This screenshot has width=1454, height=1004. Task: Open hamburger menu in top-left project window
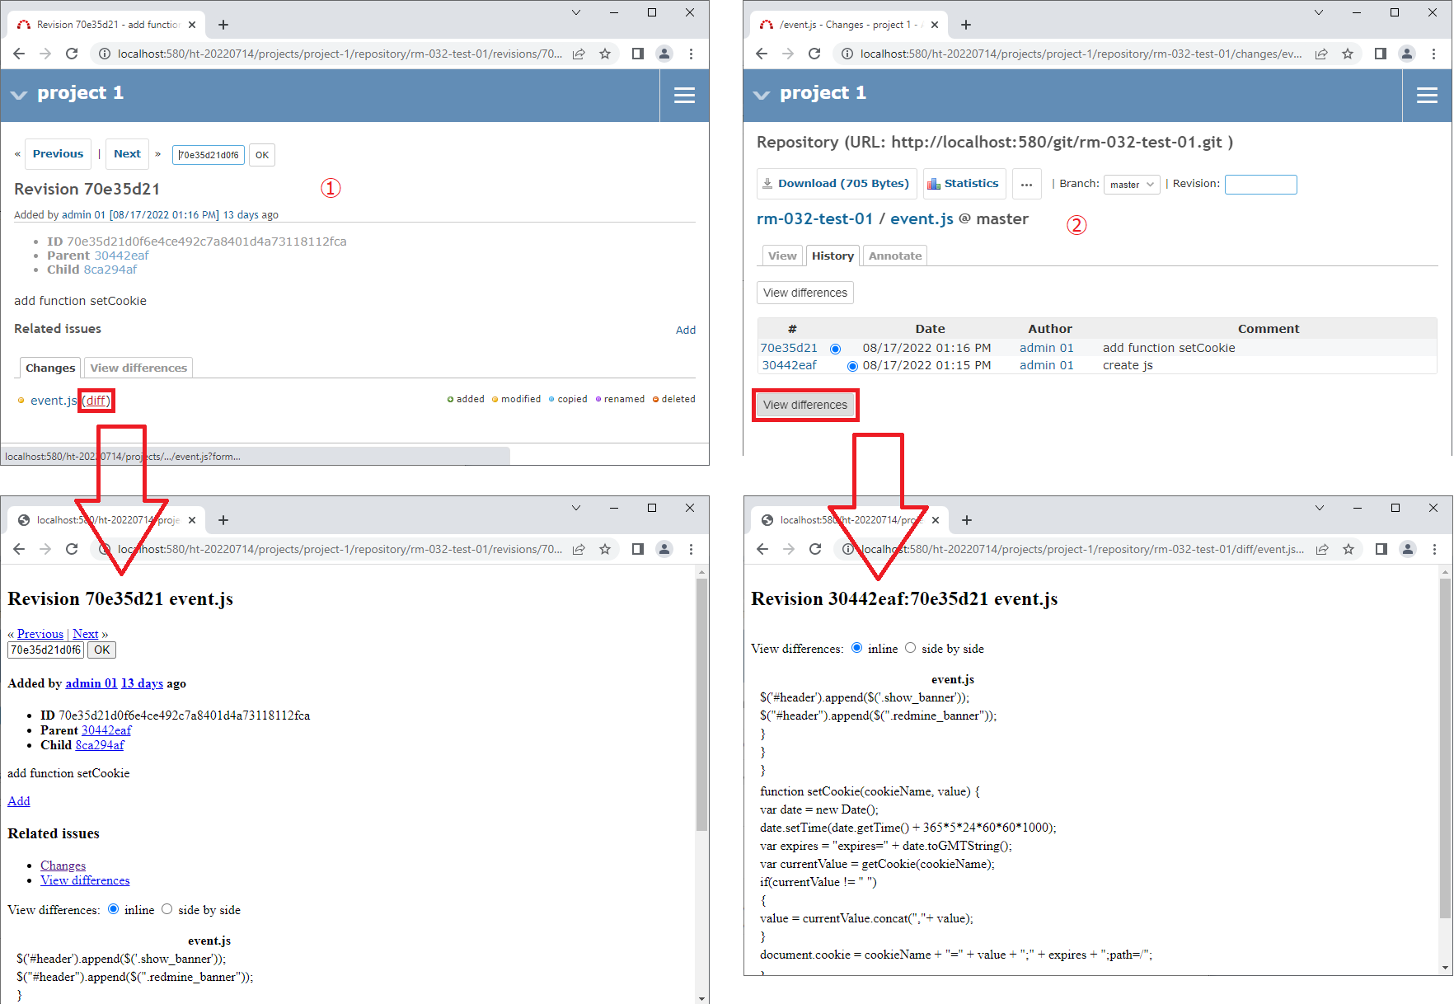[684, 96]
